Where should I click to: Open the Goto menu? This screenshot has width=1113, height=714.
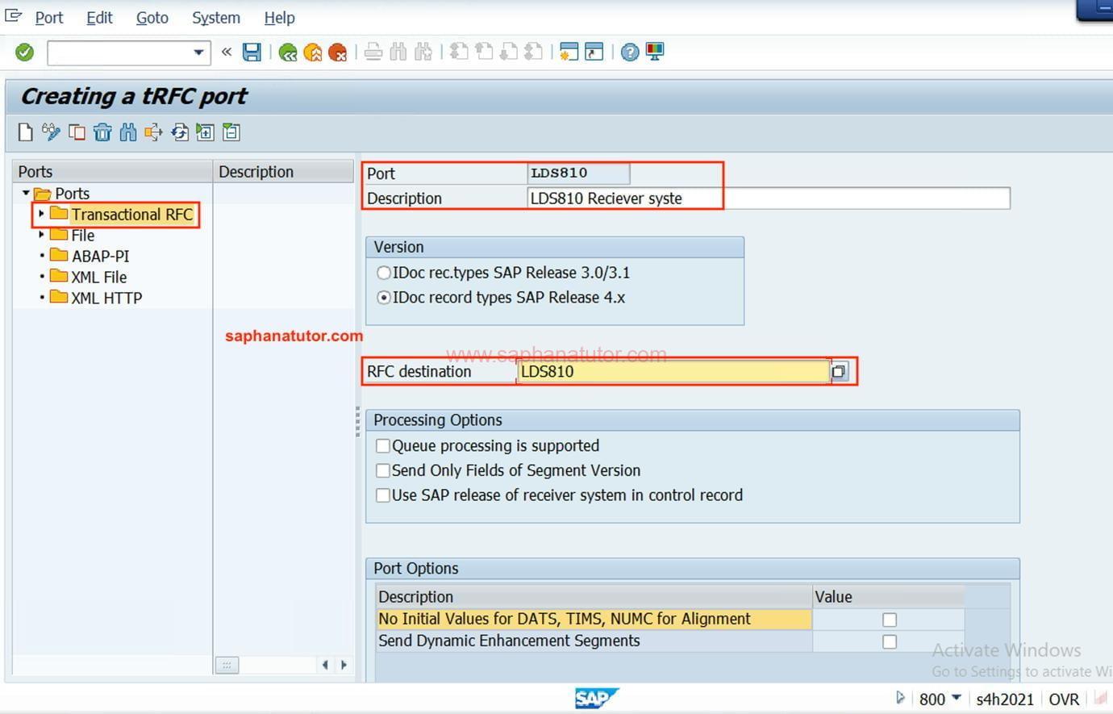(x=152, y=18)
